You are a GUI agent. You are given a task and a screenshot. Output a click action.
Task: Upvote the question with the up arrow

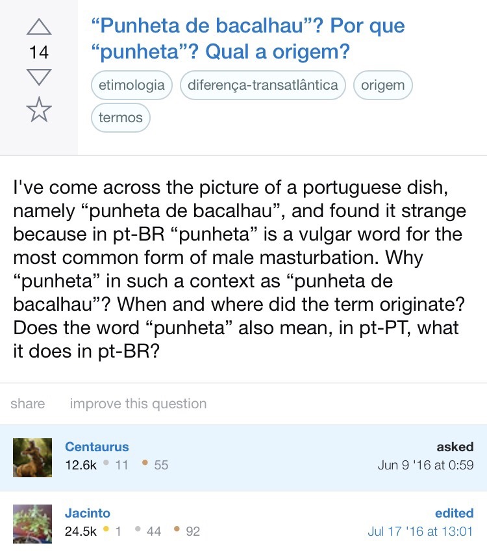coord(39,27)
